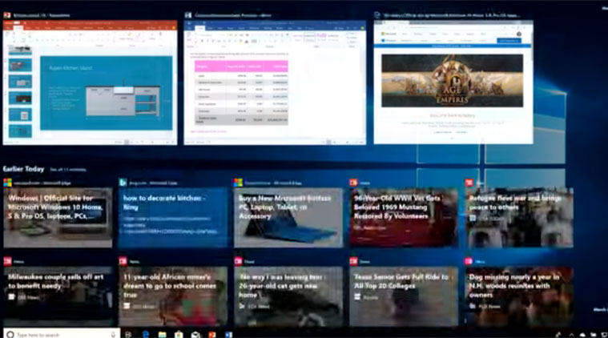Open File Explorer from the taskbar
The width and height of the screenshot is (608, 338).
[x=163, y=333]
